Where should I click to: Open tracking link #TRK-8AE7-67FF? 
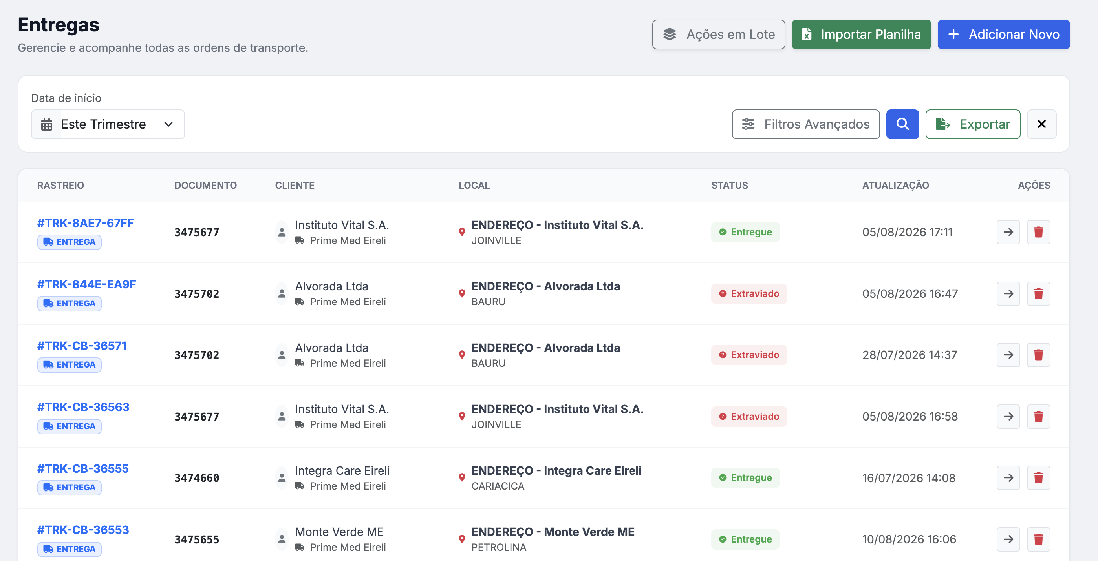click(x=85, y=223)
